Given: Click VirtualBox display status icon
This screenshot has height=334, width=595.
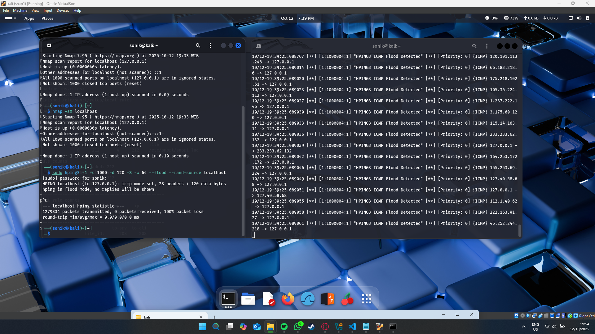Looking at the screenshot, I should [552, 316].
